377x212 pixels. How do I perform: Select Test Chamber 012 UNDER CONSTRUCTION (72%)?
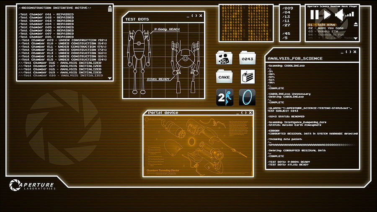[63, 50]
